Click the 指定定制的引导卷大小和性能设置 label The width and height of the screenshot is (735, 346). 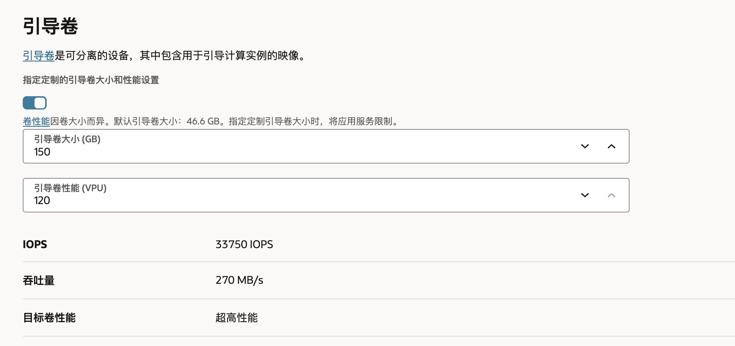[x=91, y=80]
